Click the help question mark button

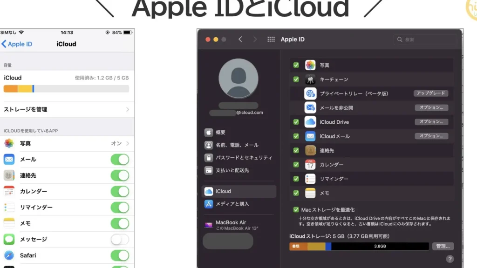click(x=450, y=259)
